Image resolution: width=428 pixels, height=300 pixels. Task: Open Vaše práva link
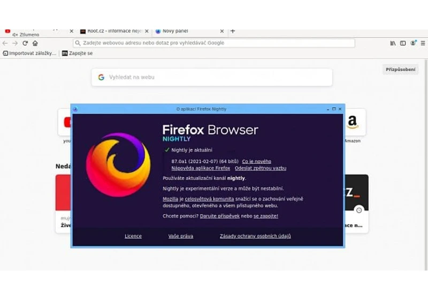[181, 236]
